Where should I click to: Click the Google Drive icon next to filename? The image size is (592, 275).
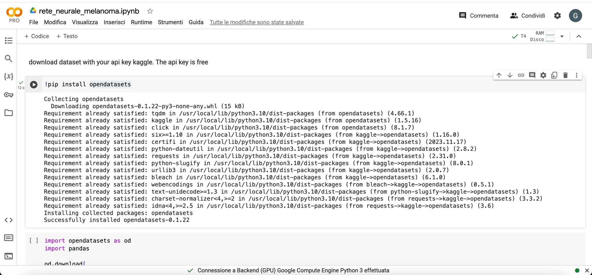click(x=33, y=11)
